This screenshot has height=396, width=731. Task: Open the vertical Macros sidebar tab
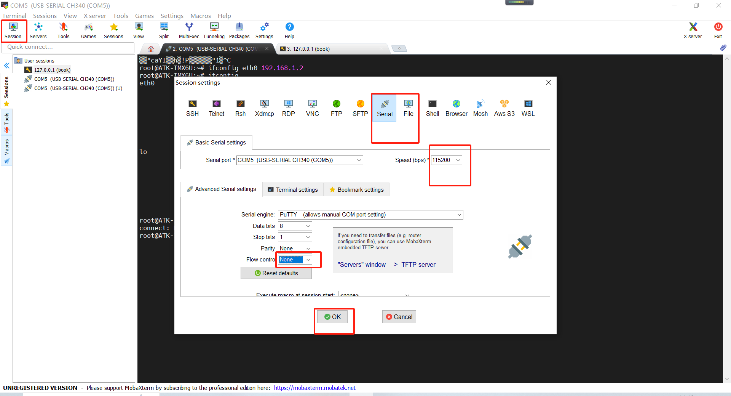click(x=6, y=151)
